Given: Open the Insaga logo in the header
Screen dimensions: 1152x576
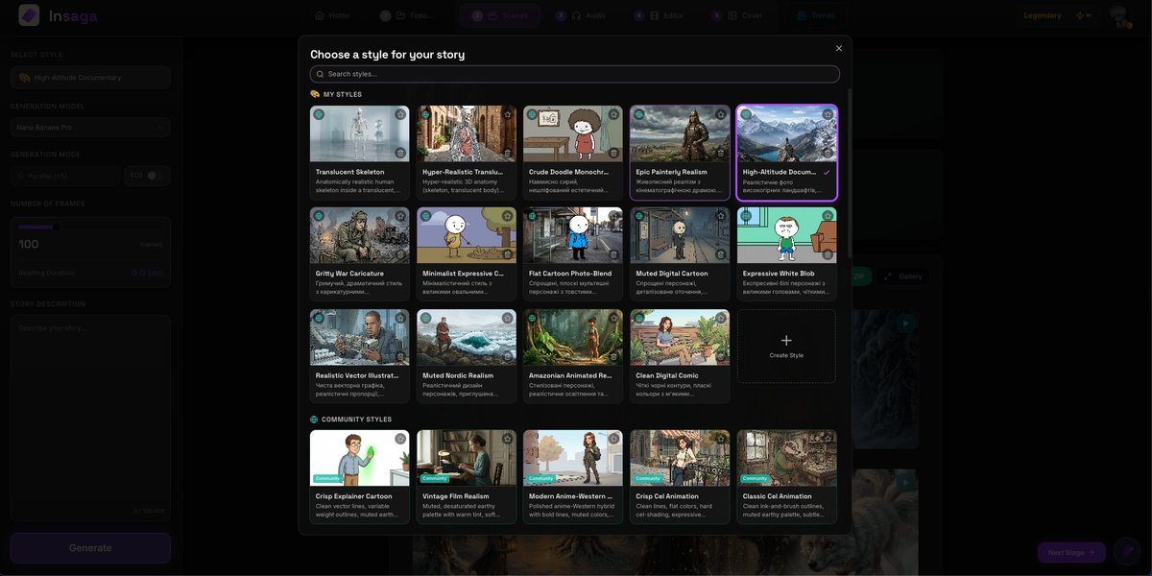Looking at the screenshot, I should (x=58, y=16).
